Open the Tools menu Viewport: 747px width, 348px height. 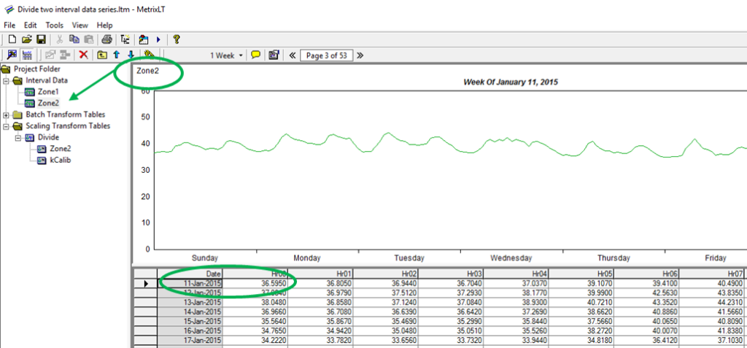point(54,25)
